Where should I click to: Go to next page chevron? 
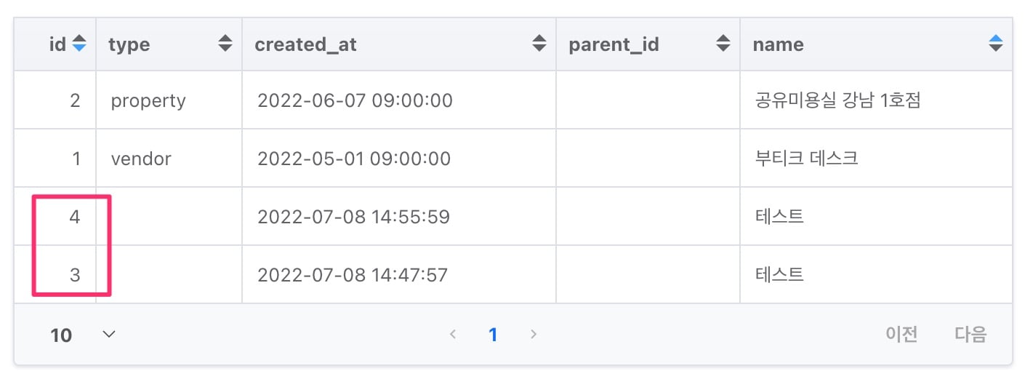coord(534,335)
